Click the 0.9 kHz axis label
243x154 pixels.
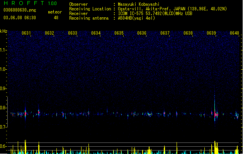(3, 89)
